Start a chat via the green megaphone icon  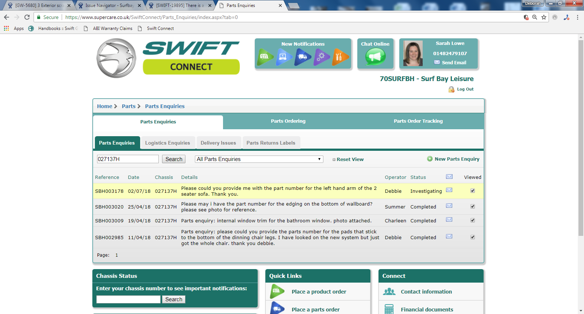click(x=375, y=57)
